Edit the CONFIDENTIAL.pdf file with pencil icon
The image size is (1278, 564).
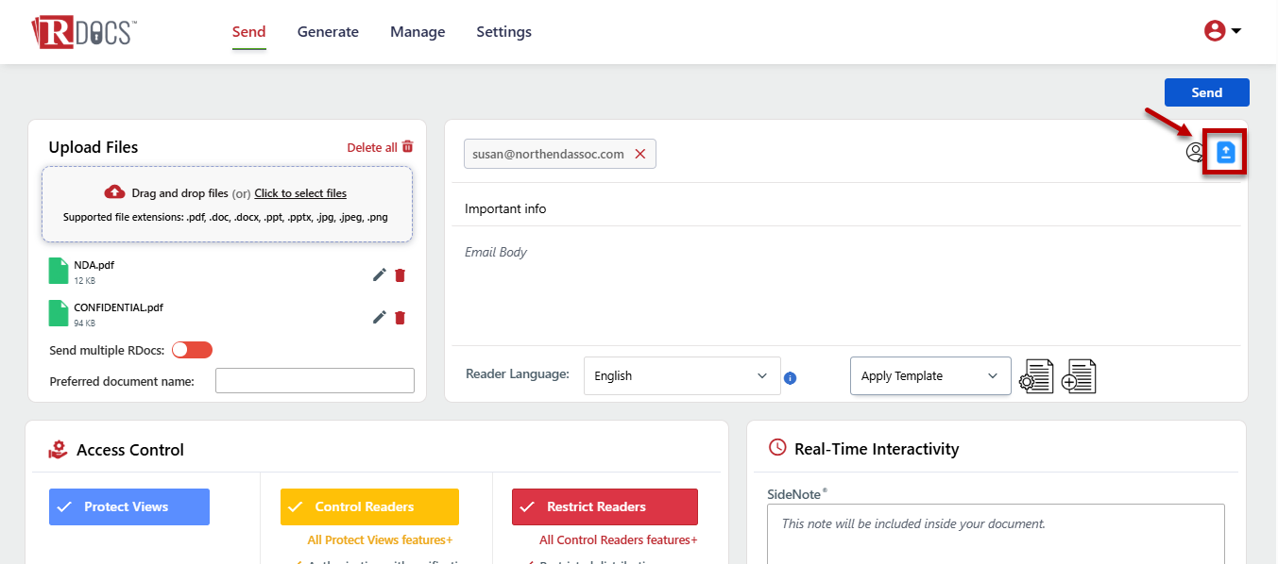pyautogui.click(x=379, y=317)
